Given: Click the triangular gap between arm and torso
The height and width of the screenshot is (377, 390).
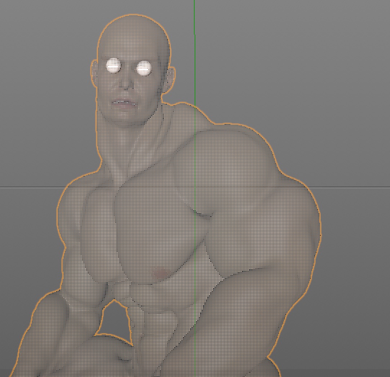Looking at the screenshot, I should click(114, 319).
